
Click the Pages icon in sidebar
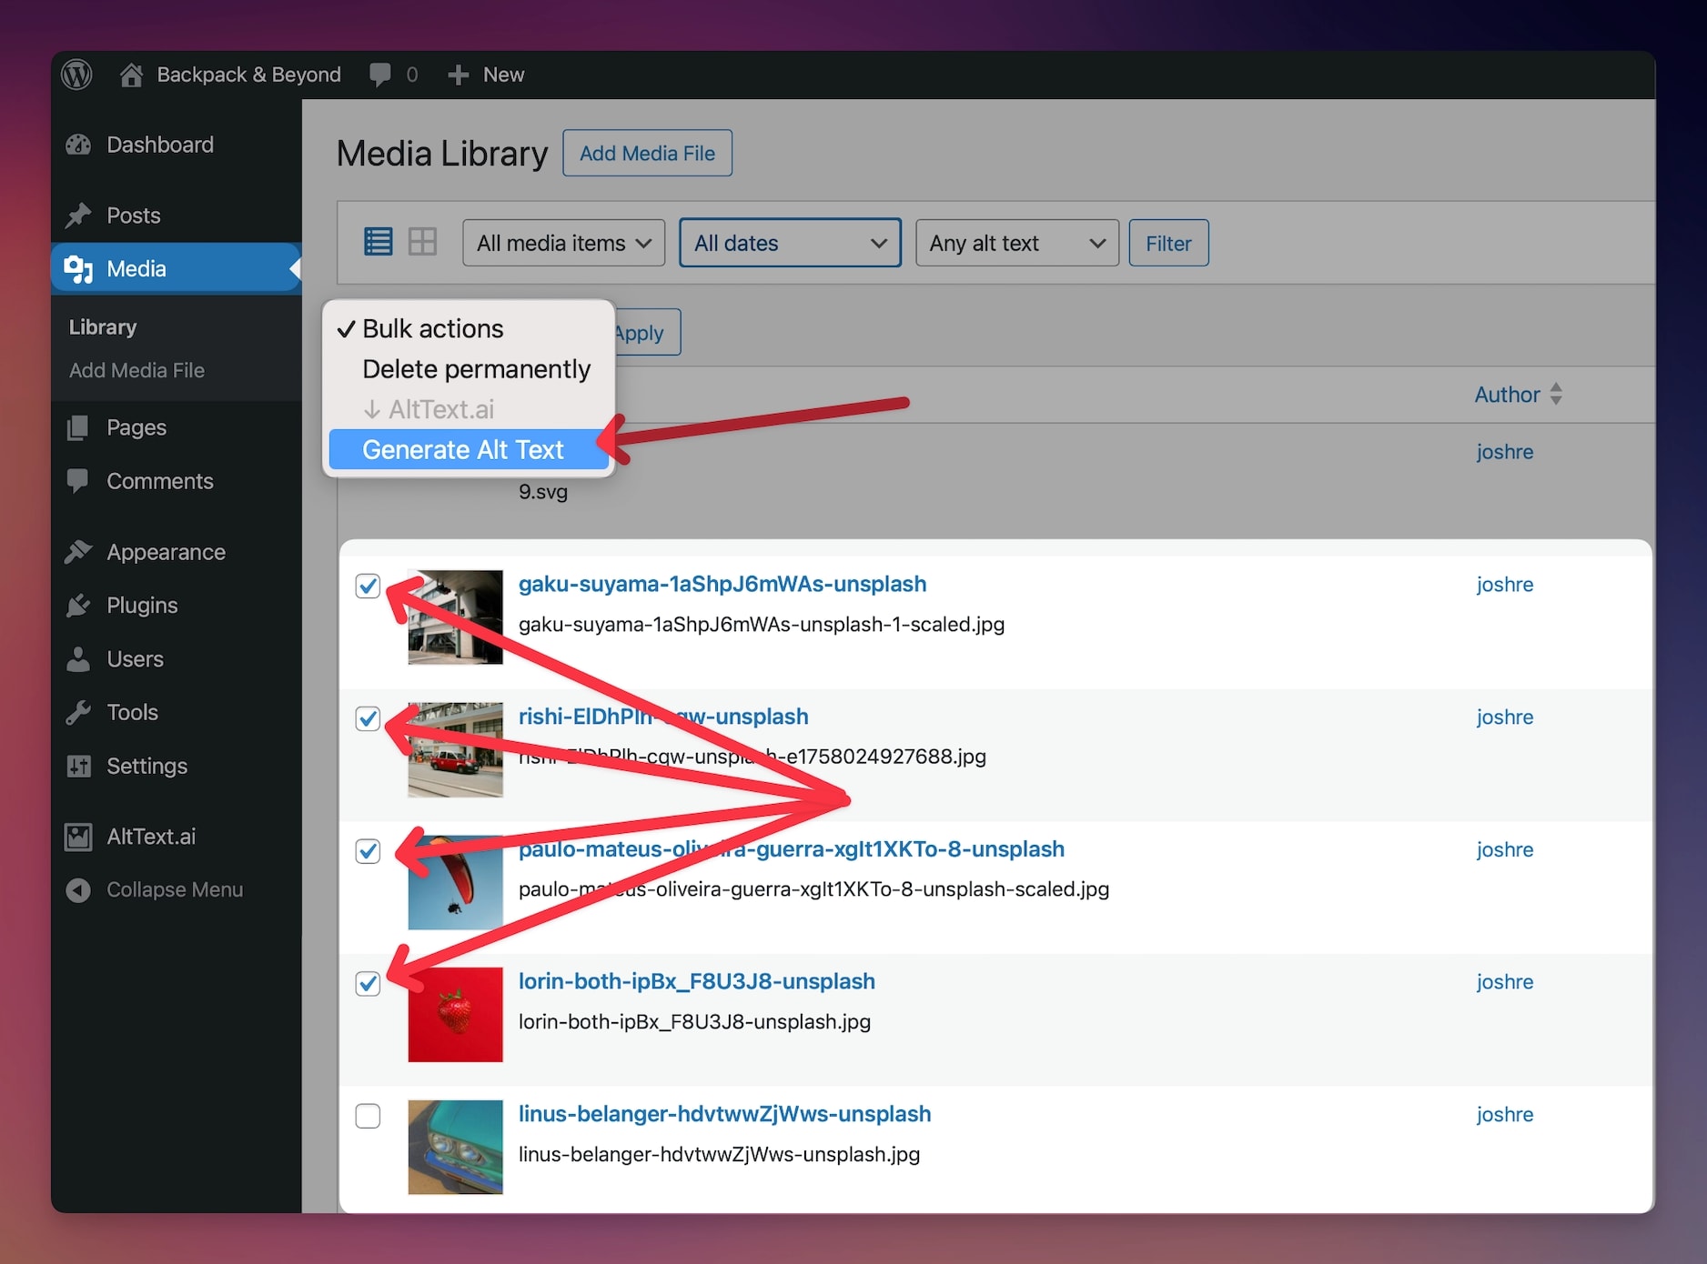tap(78, 427)
